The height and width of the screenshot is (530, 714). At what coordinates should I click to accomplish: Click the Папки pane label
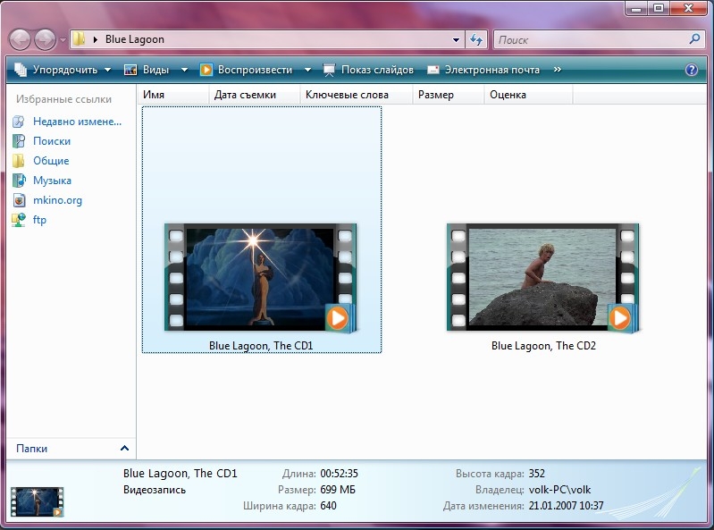(x=31, y=449)
